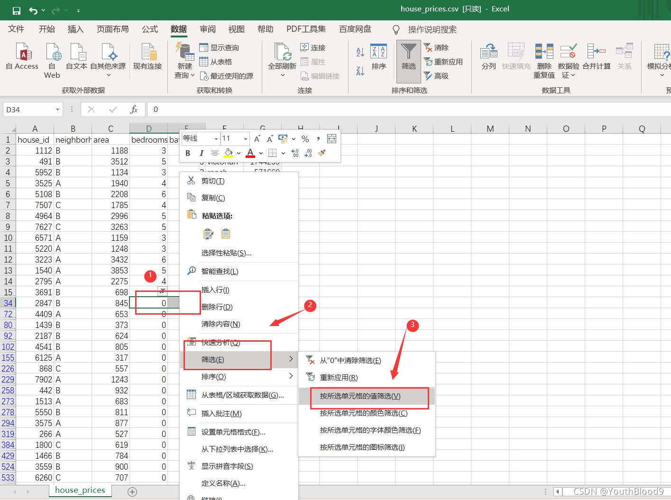Expand Refresh All dropdown

[282, 75]
